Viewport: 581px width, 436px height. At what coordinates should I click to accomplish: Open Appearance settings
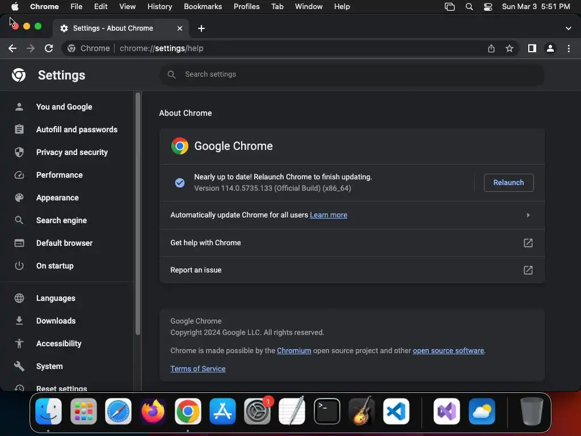click(x=57, y=198)
